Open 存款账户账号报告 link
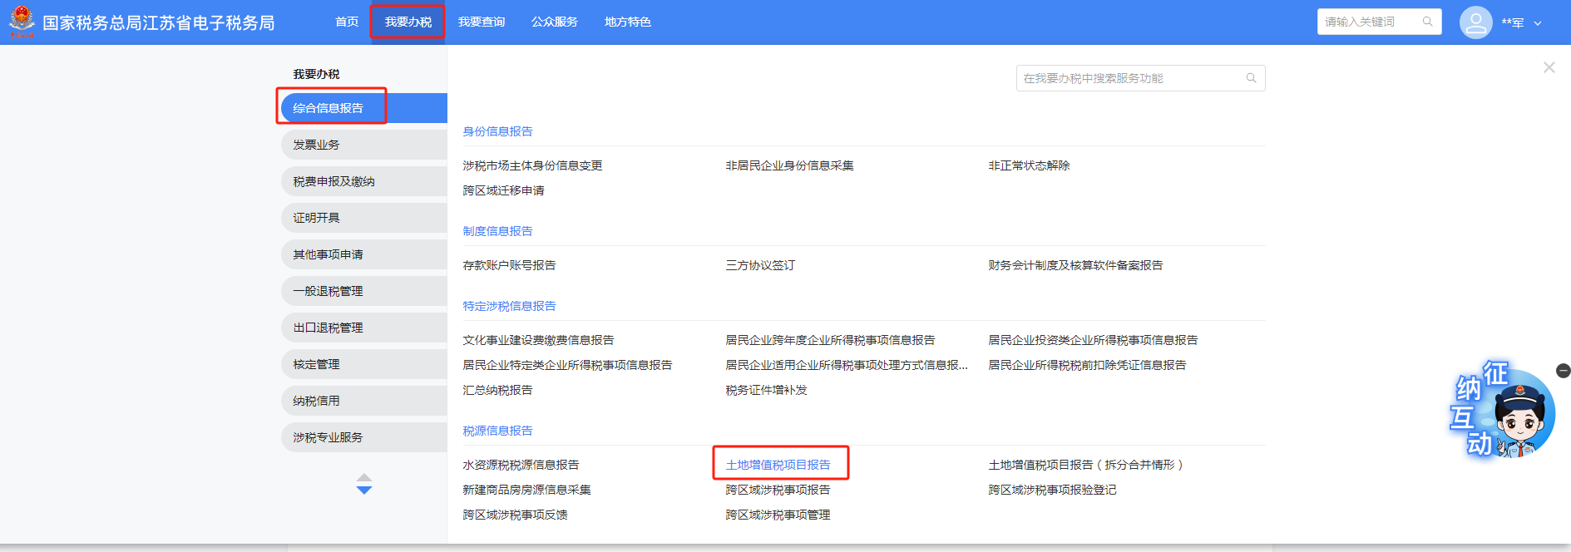Screen dimensions: 1571x552 (x=509, y=265)
